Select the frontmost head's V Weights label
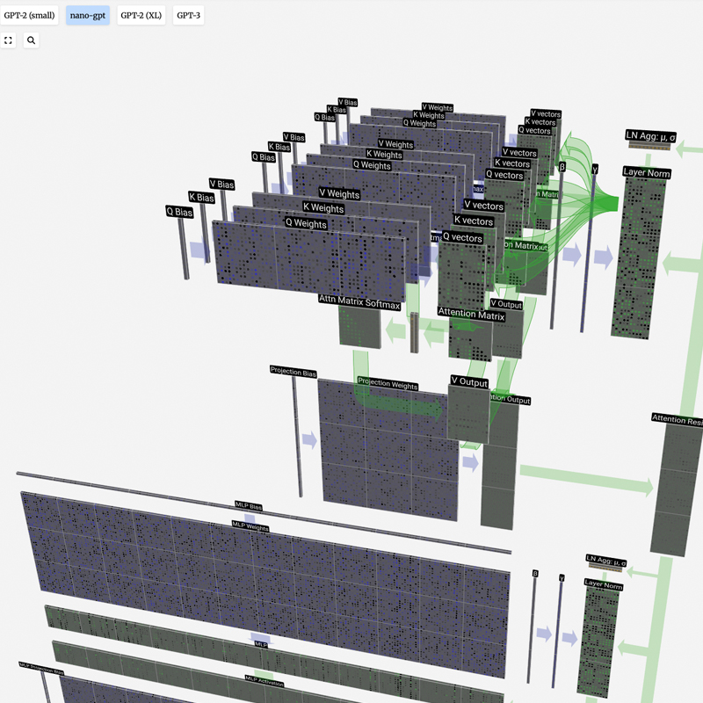 339,193
